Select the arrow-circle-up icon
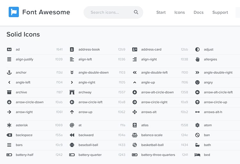Image resolution: width=240 pixels, height=164 pixels. click(197, 102)
